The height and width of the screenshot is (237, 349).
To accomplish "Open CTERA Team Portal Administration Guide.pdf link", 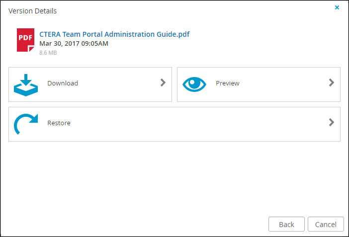I will point(114,34).
